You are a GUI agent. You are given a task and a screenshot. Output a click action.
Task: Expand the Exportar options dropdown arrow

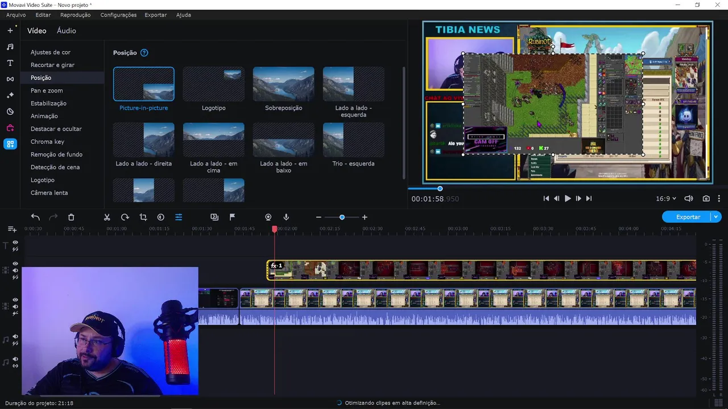pos(717,217)
